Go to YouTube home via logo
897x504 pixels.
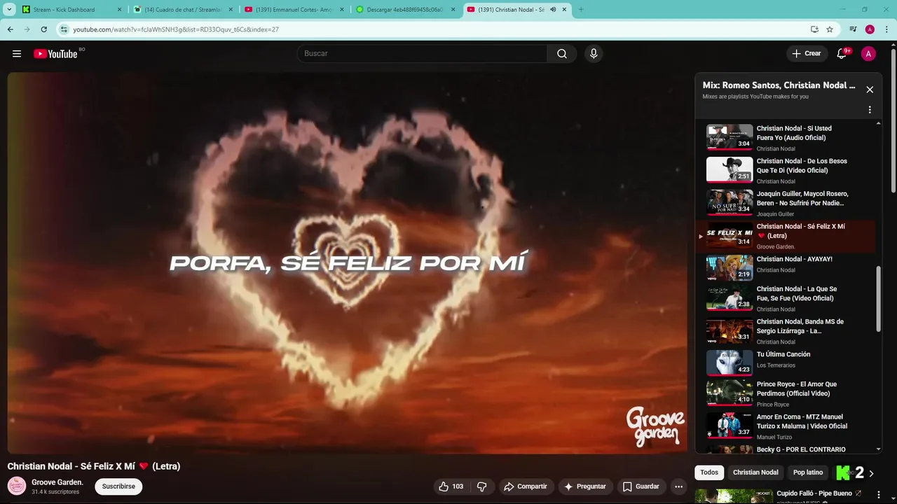click(x=55, y=54)
